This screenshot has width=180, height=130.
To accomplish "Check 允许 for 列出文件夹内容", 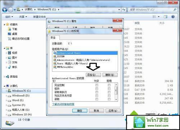I will (97, 95).
